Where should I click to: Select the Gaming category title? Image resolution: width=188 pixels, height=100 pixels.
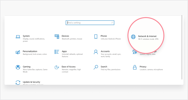click(27, 67)
